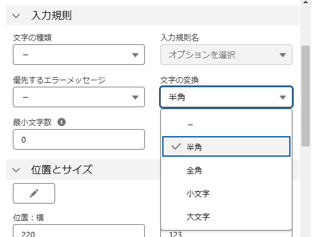The image size is (320, 237).
Task: Open the 優先するエラーメッセージ dropdown
Action: click(x=79, y=97)
